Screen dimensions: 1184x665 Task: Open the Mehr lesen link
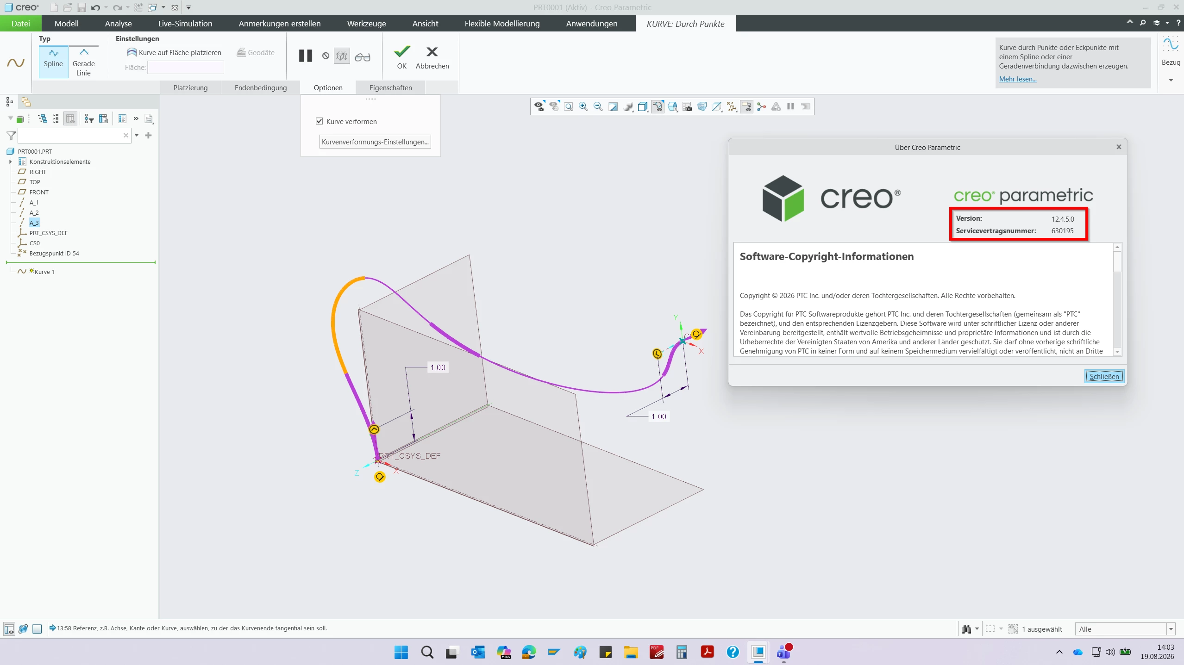[x=1018, y=79]
